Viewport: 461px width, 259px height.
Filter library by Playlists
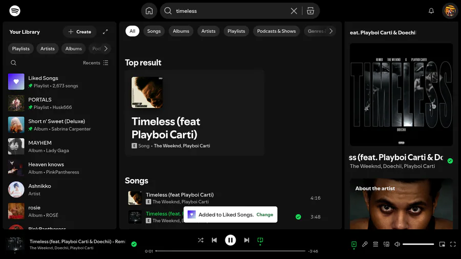pos(21,49)
